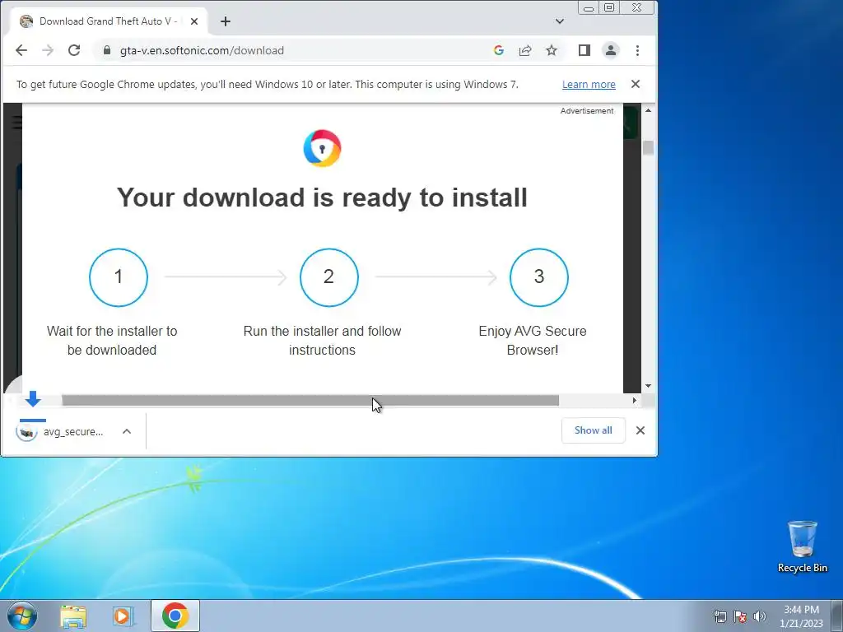843x632 pixels.
Task: Click the AVG Secure Browser logo
Action: coord(322,148)
